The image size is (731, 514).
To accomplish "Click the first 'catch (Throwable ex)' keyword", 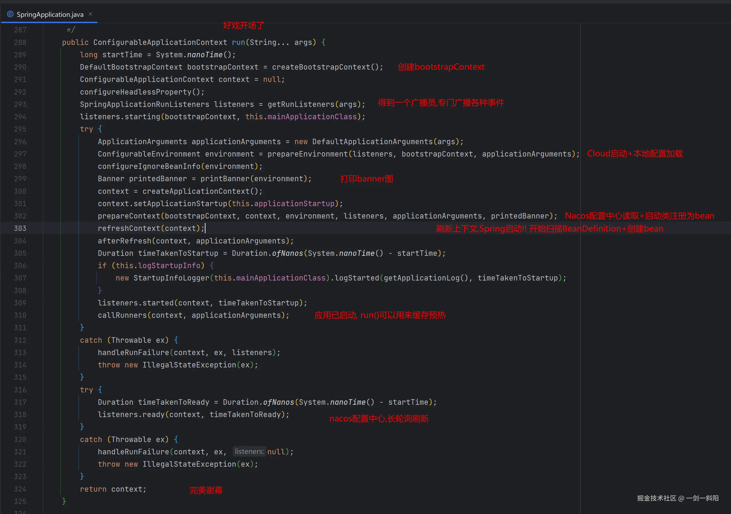I will tap(91, 340).
